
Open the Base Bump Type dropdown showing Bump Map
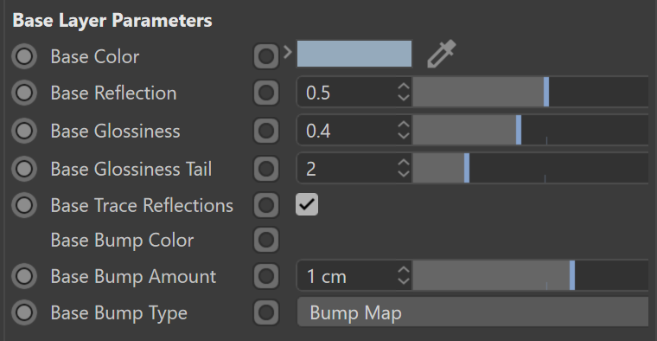coord(473,313)
